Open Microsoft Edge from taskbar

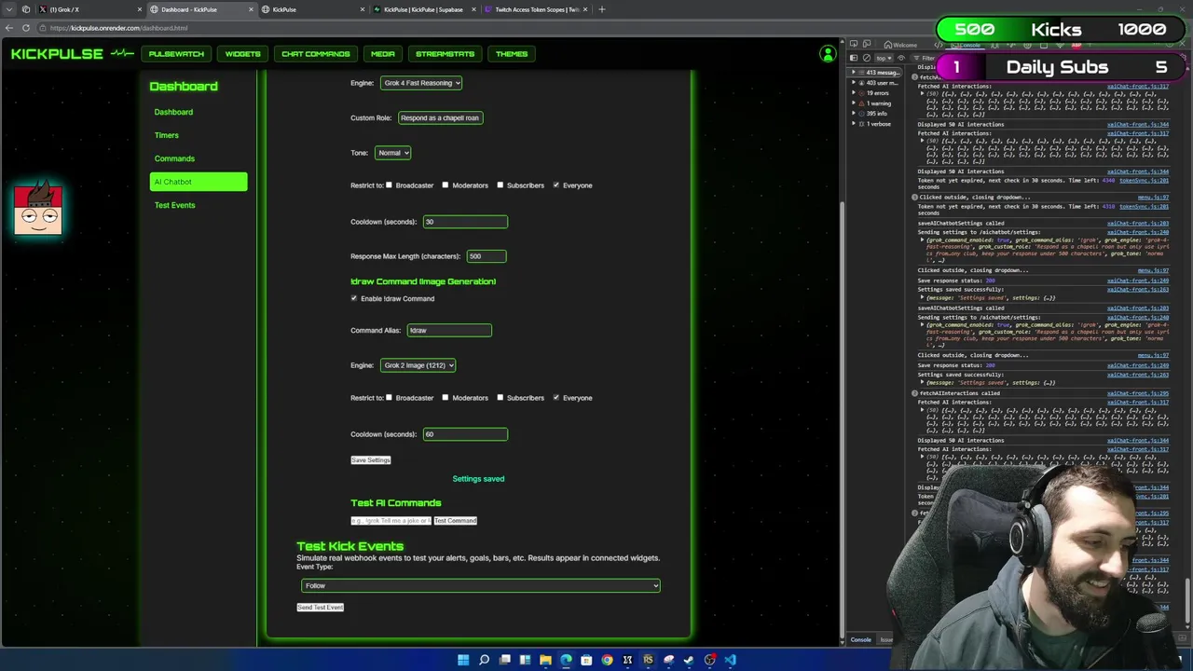coord(566,660)
